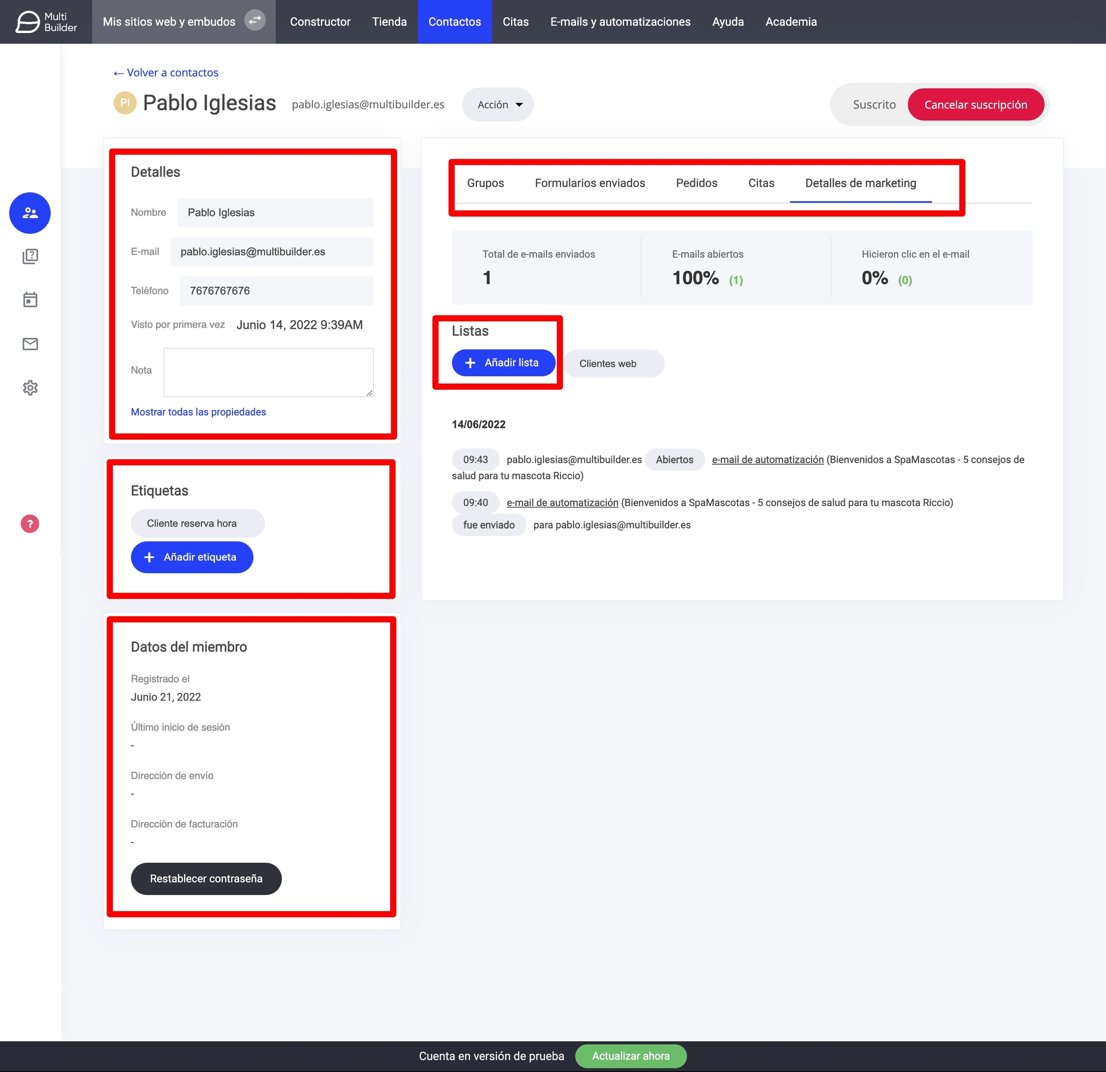
Task: Click the Actualizar ahora button
Action: click(630, 1056)
